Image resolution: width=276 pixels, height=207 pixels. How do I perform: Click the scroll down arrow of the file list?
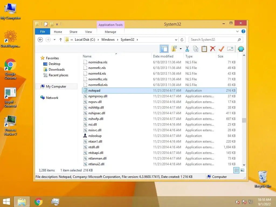click(244, 165)
